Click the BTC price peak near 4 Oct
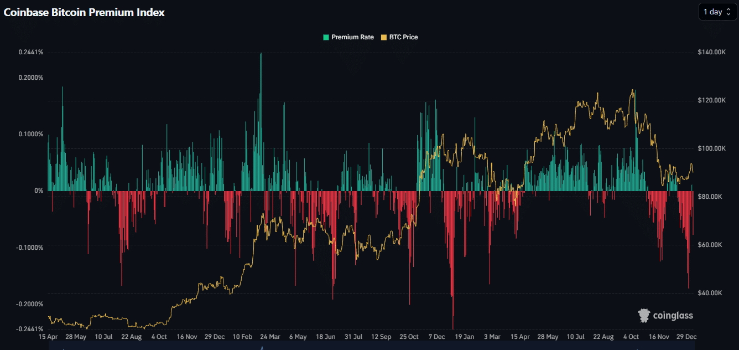Image resolution: width=739 pixels, height=350 pixels. (632, 90)
